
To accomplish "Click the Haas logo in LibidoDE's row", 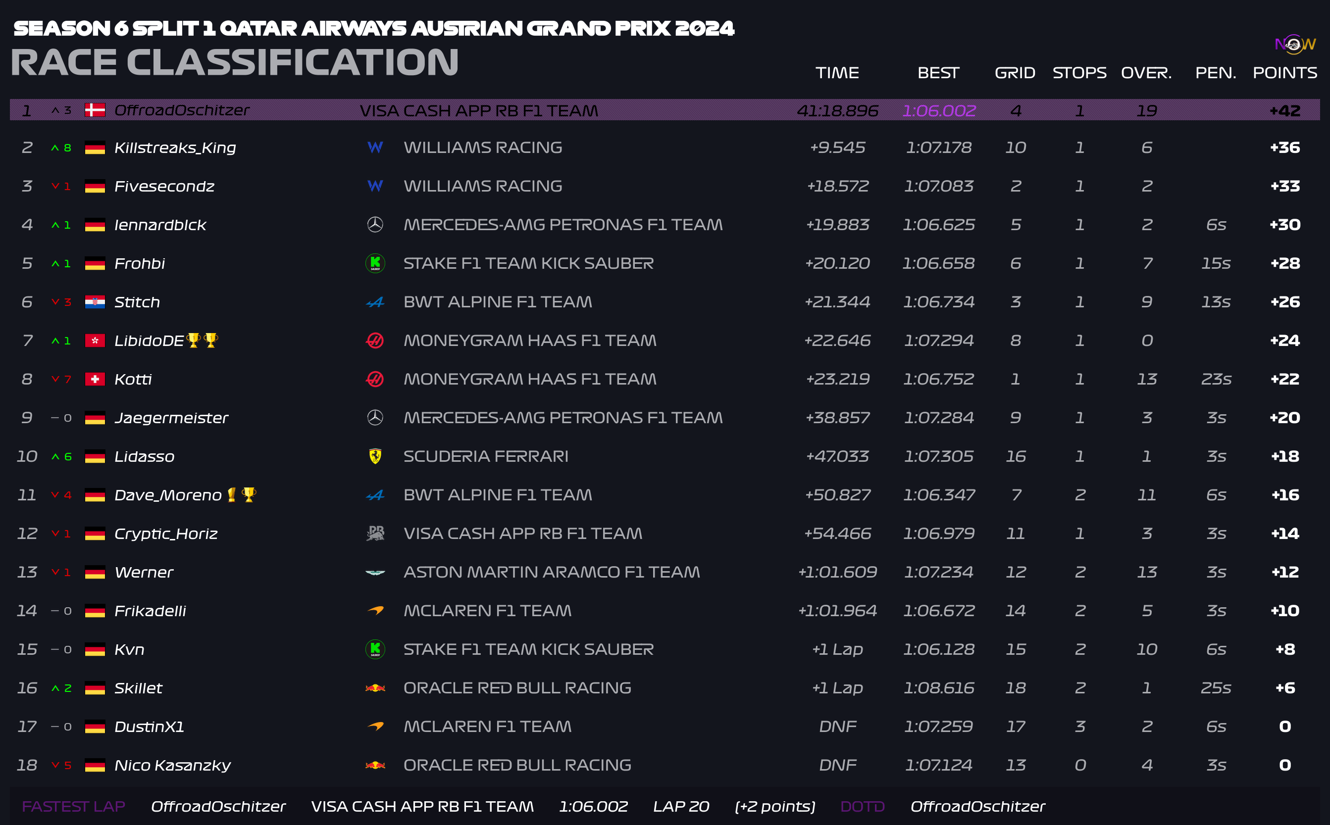I will coord(375,340).
